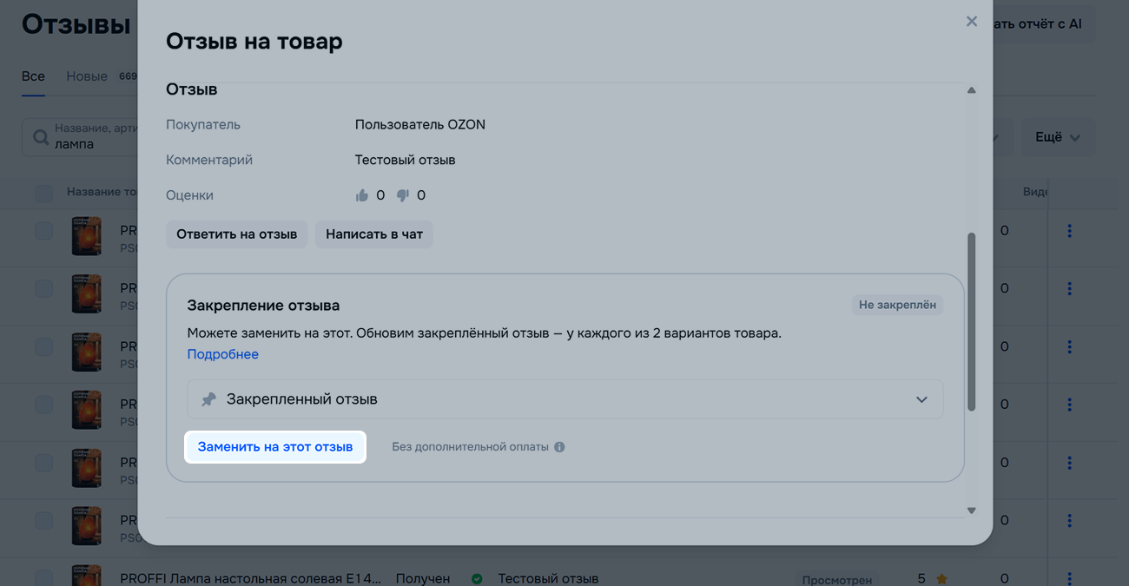Switch to the Все tab
The image size is (1129, 586).
click(x=33, y=76)
